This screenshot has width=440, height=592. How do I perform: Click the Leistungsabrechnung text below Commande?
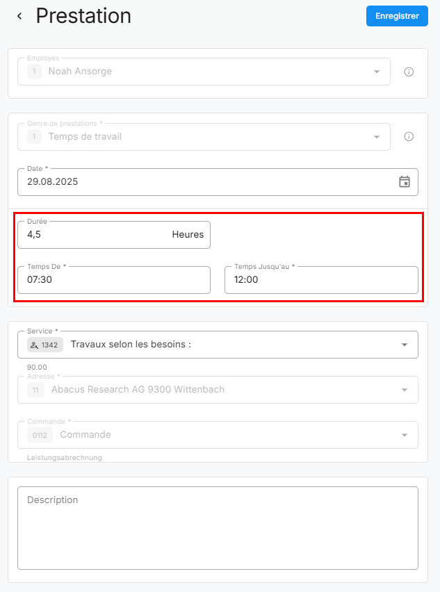[x=65, y=458]
